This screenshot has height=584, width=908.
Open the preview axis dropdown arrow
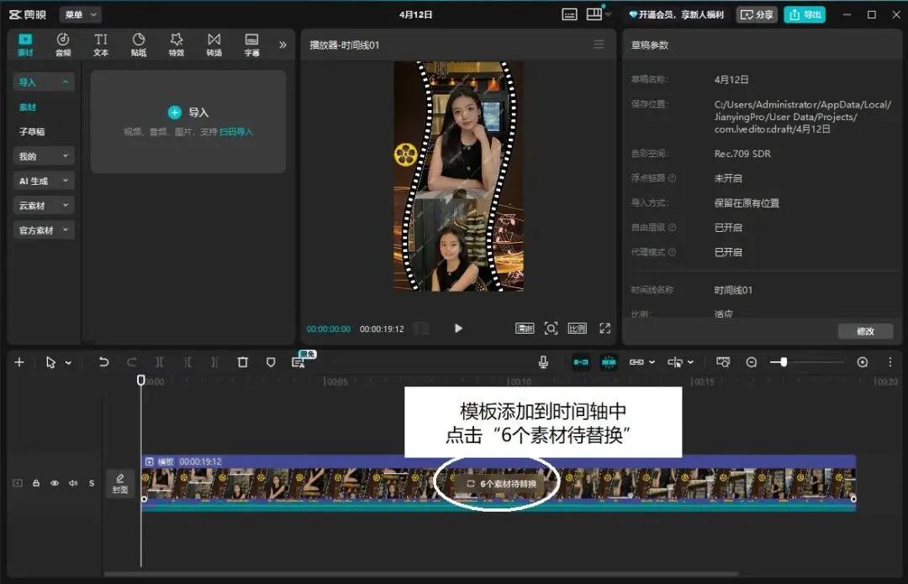(690, 362)
